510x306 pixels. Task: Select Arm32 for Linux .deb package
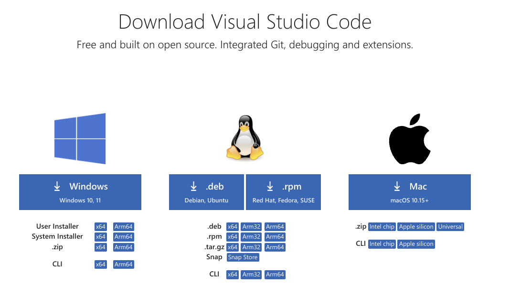(x=251, y=227)
